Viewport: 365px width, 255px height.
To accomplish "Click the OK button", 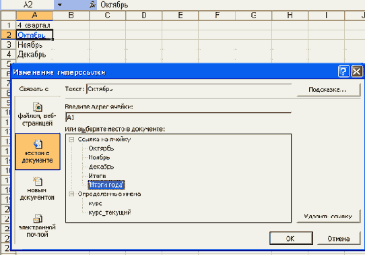I will [x=291, y=238].
